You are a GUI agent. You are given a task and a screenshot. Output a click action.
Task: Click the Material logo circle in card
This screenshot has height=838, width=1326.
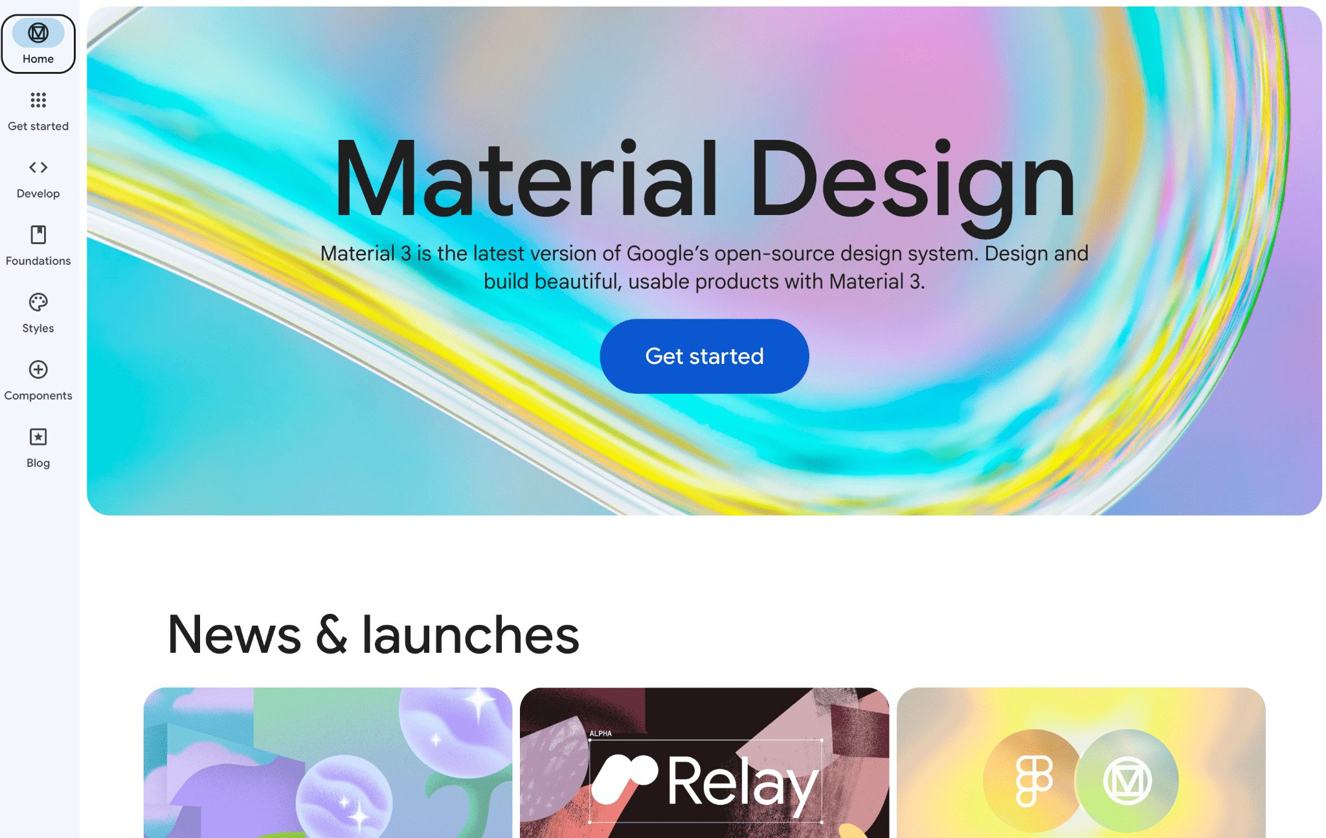click(1128, 780)
